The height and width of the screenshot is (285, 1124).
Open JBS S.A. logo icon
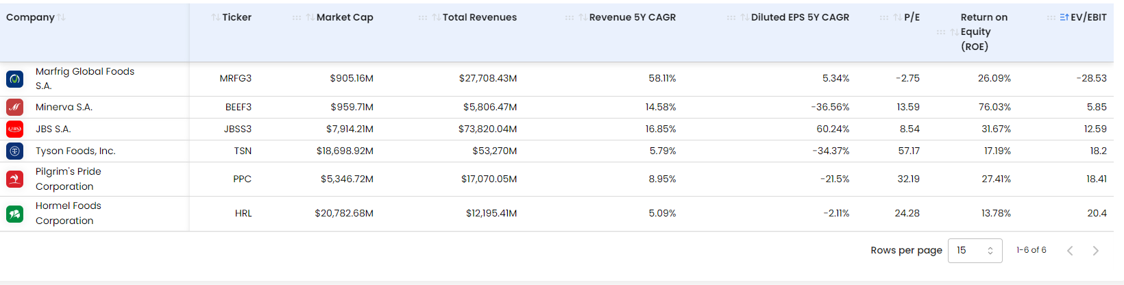[15, 129]
